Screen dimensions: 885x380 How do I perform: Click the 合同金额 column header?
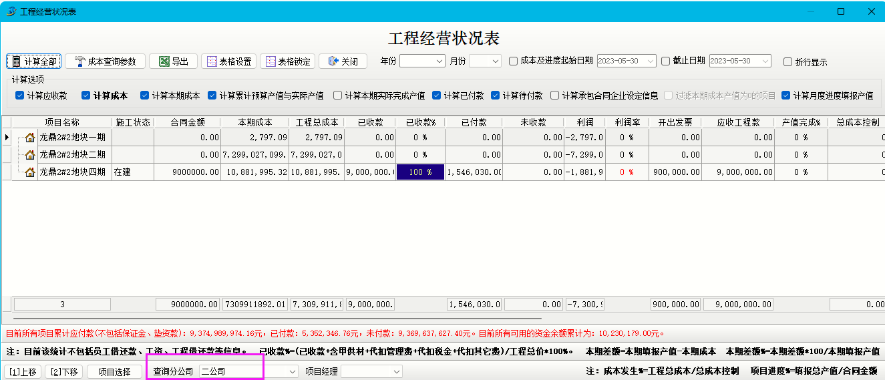(187, 122)
